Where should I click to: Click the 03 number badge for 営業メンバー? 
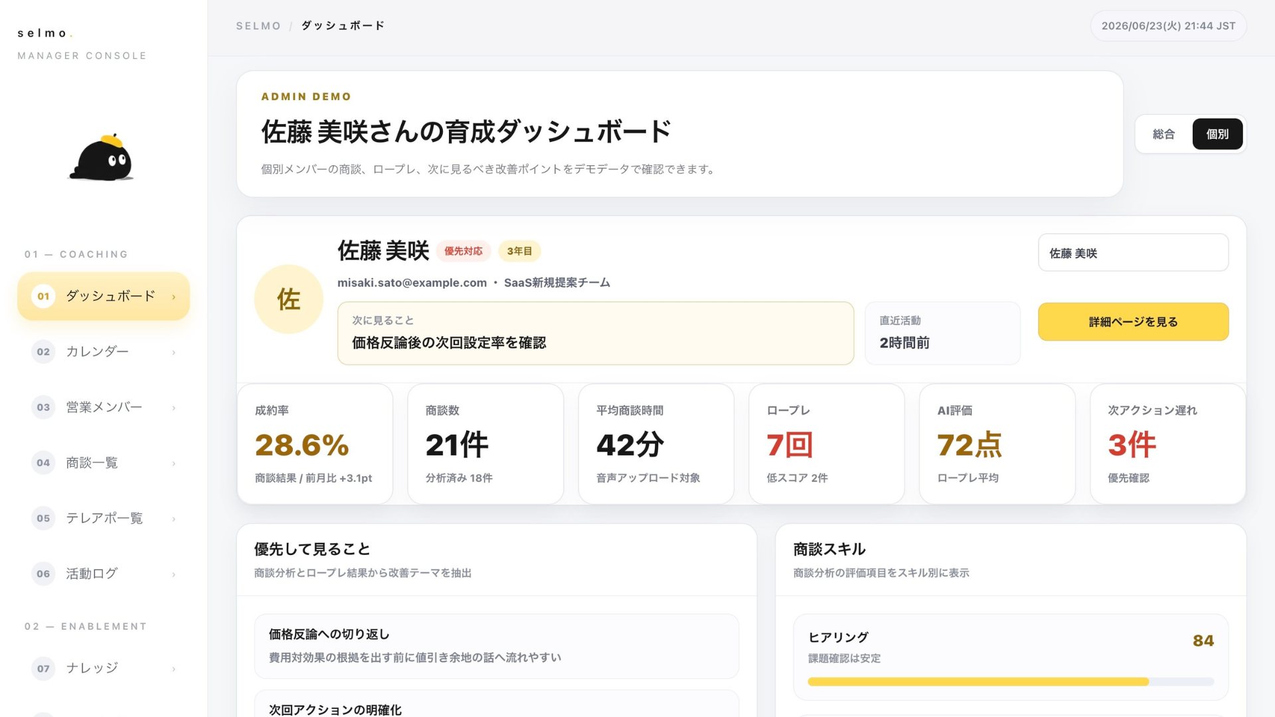[43, 407]
